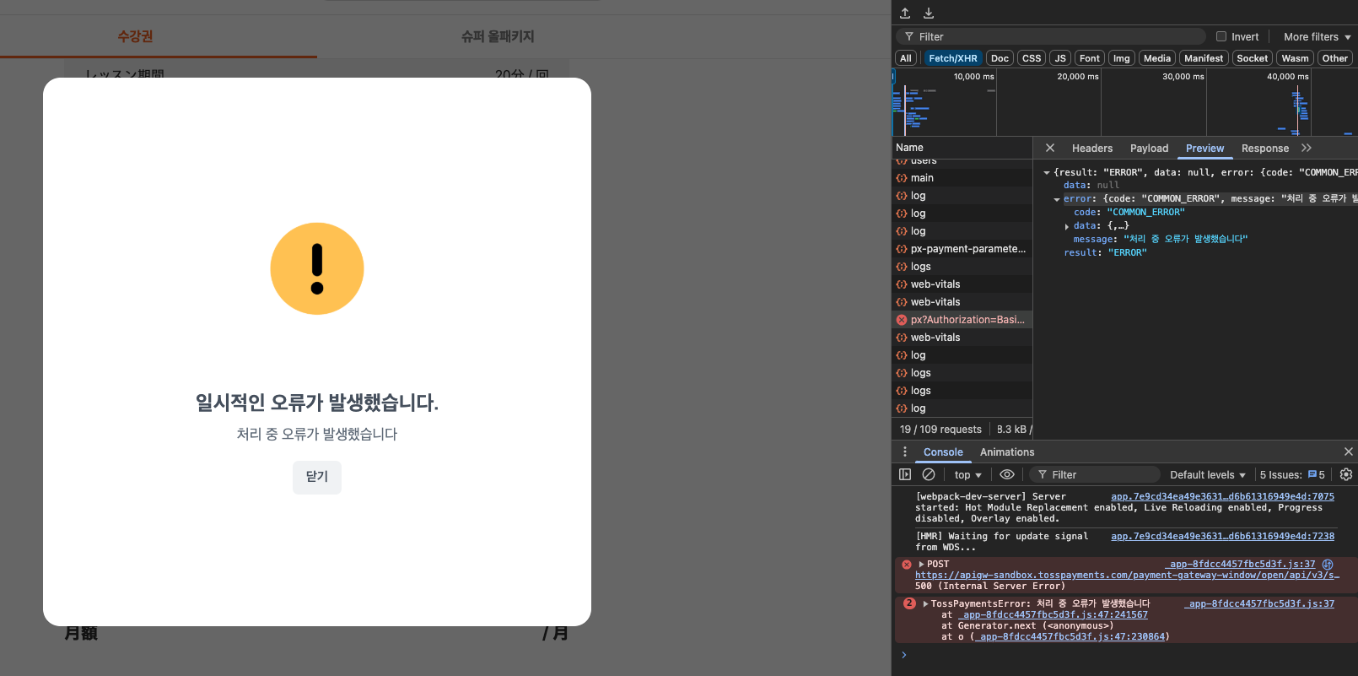Screen dimensions: 1358x676
Task: Open Console settings gear
Action: tap(1346, 474)
